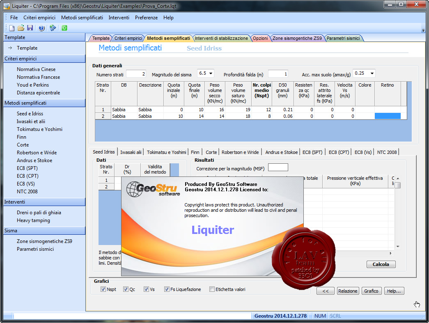
Task: Click the Help... button
Action: coord(394,291)
